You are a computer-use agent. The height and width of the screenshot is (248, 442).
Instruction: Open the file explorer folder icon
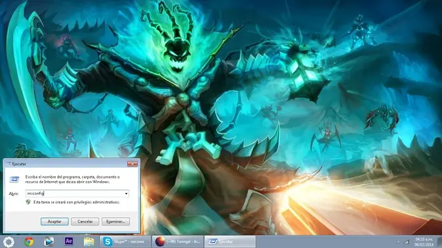[x=89, y=242]
